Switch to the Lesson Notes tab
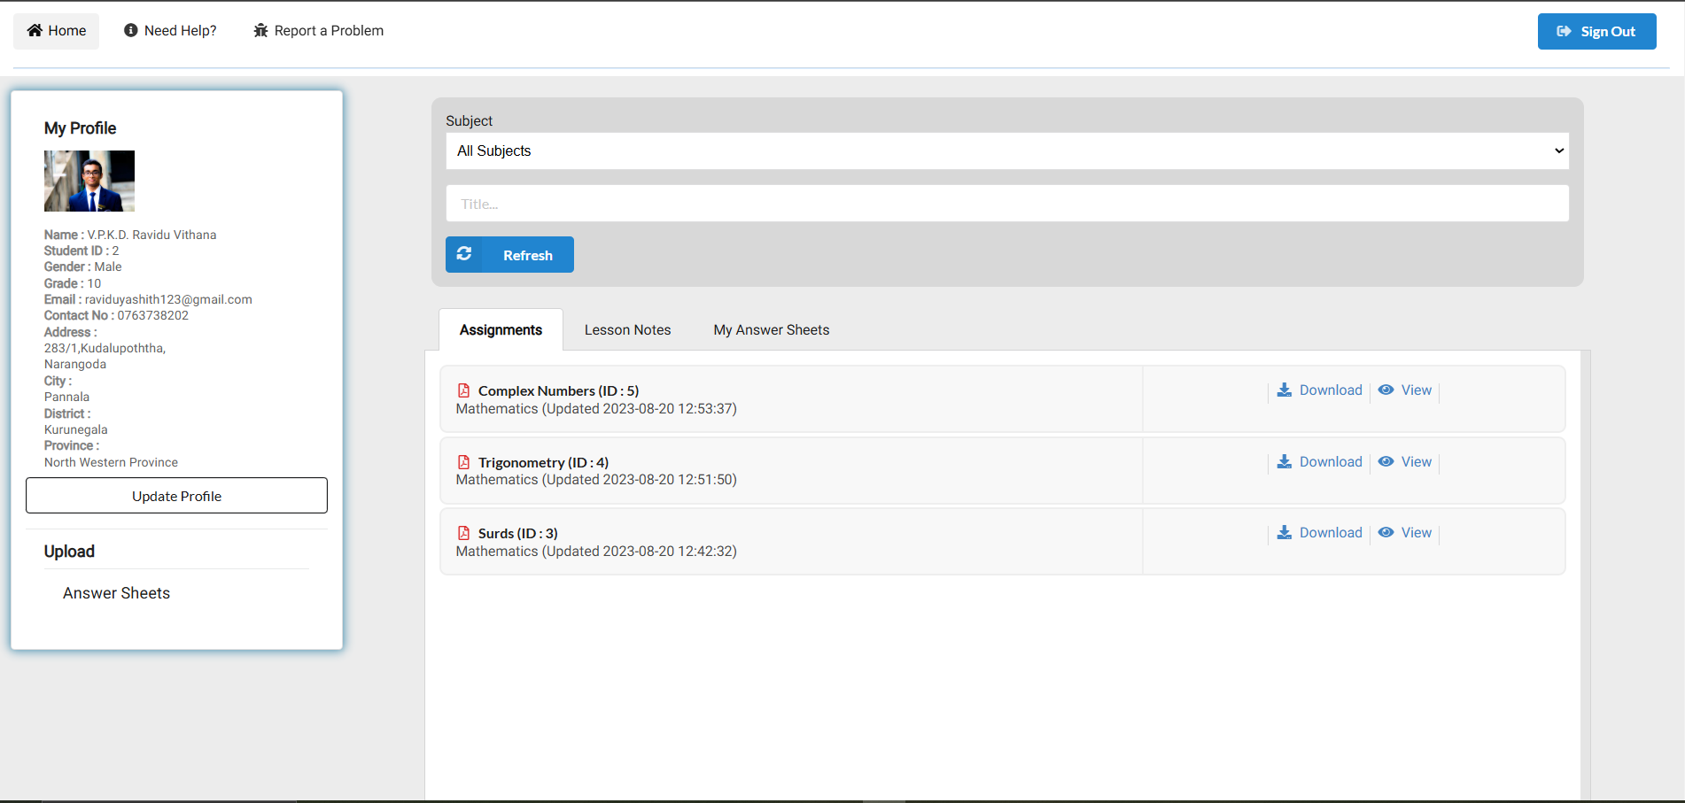The image size is (1685, 803). [x=627, y=330]
